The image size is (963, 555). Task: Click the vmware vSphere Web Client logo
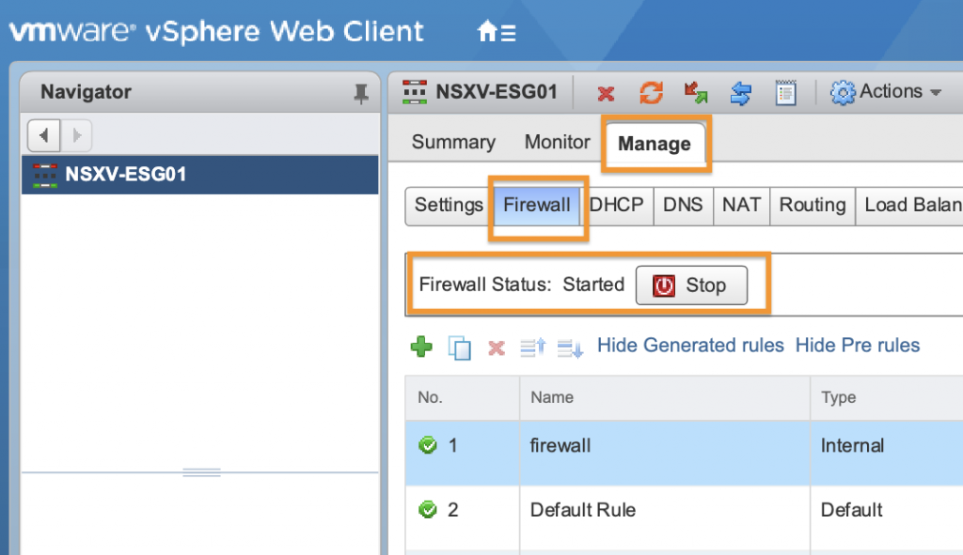point(216,31)
